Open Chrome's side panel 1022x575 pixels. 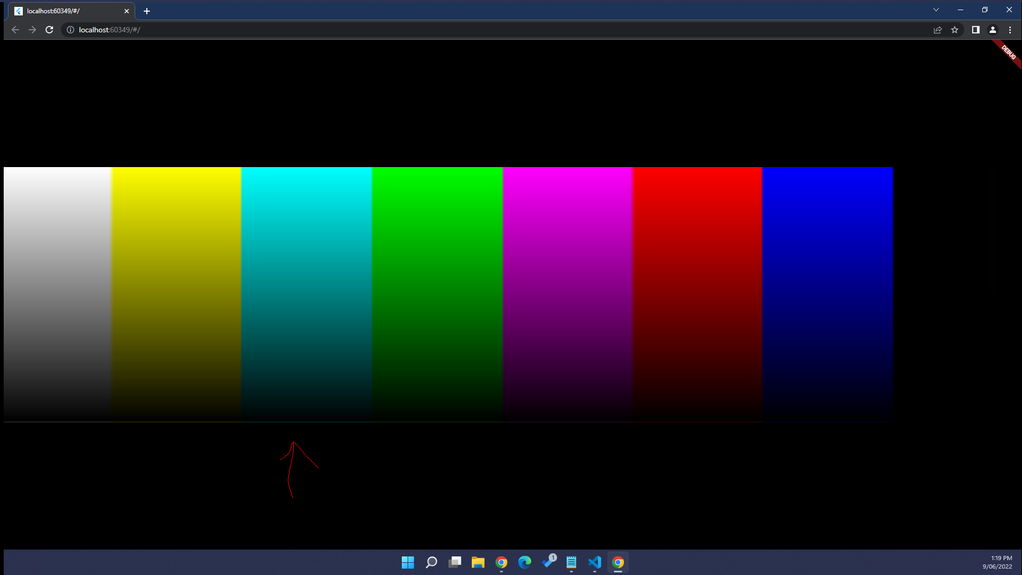coord(975,30)
